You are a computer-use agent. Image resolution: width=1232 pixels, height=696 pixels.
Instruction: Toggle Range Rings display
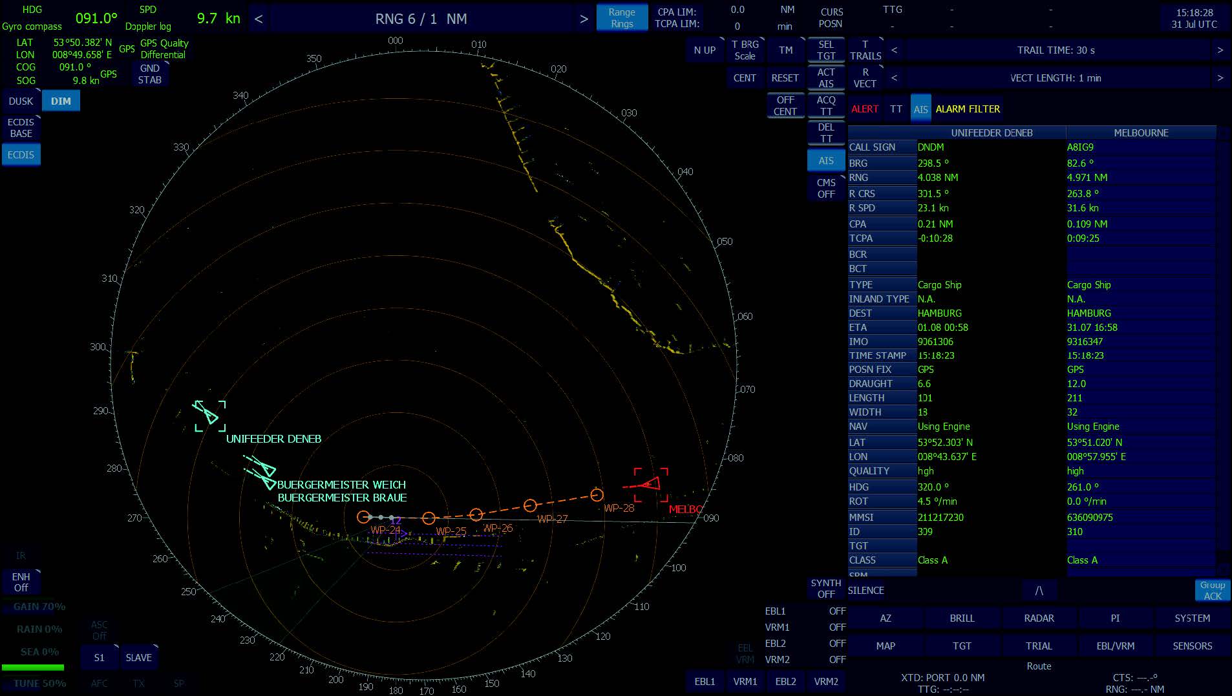click(x=622, y=18)
